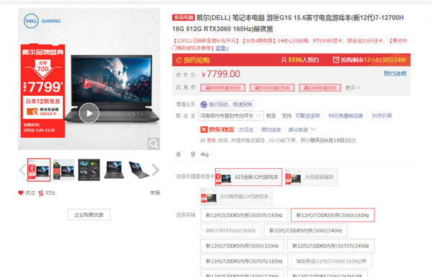The width and height of the screenshot is (433, 277).
Task: Click the 查看> promotion link
Action: coord(222,48)
